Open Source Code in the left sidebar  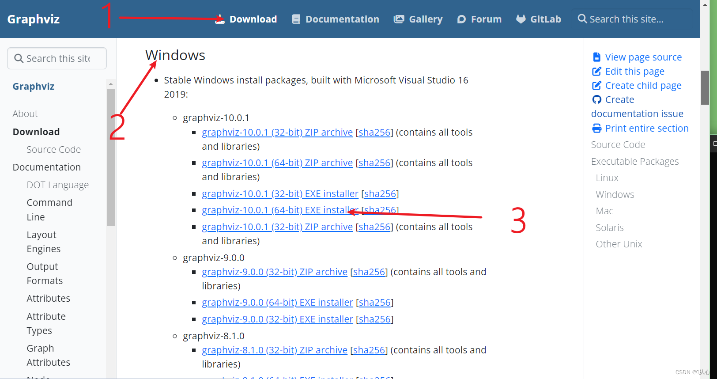click(54, 149)
